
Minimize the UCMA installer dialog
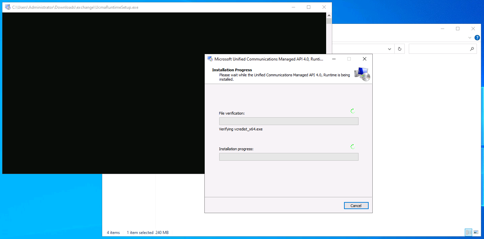tap(334, 59)
